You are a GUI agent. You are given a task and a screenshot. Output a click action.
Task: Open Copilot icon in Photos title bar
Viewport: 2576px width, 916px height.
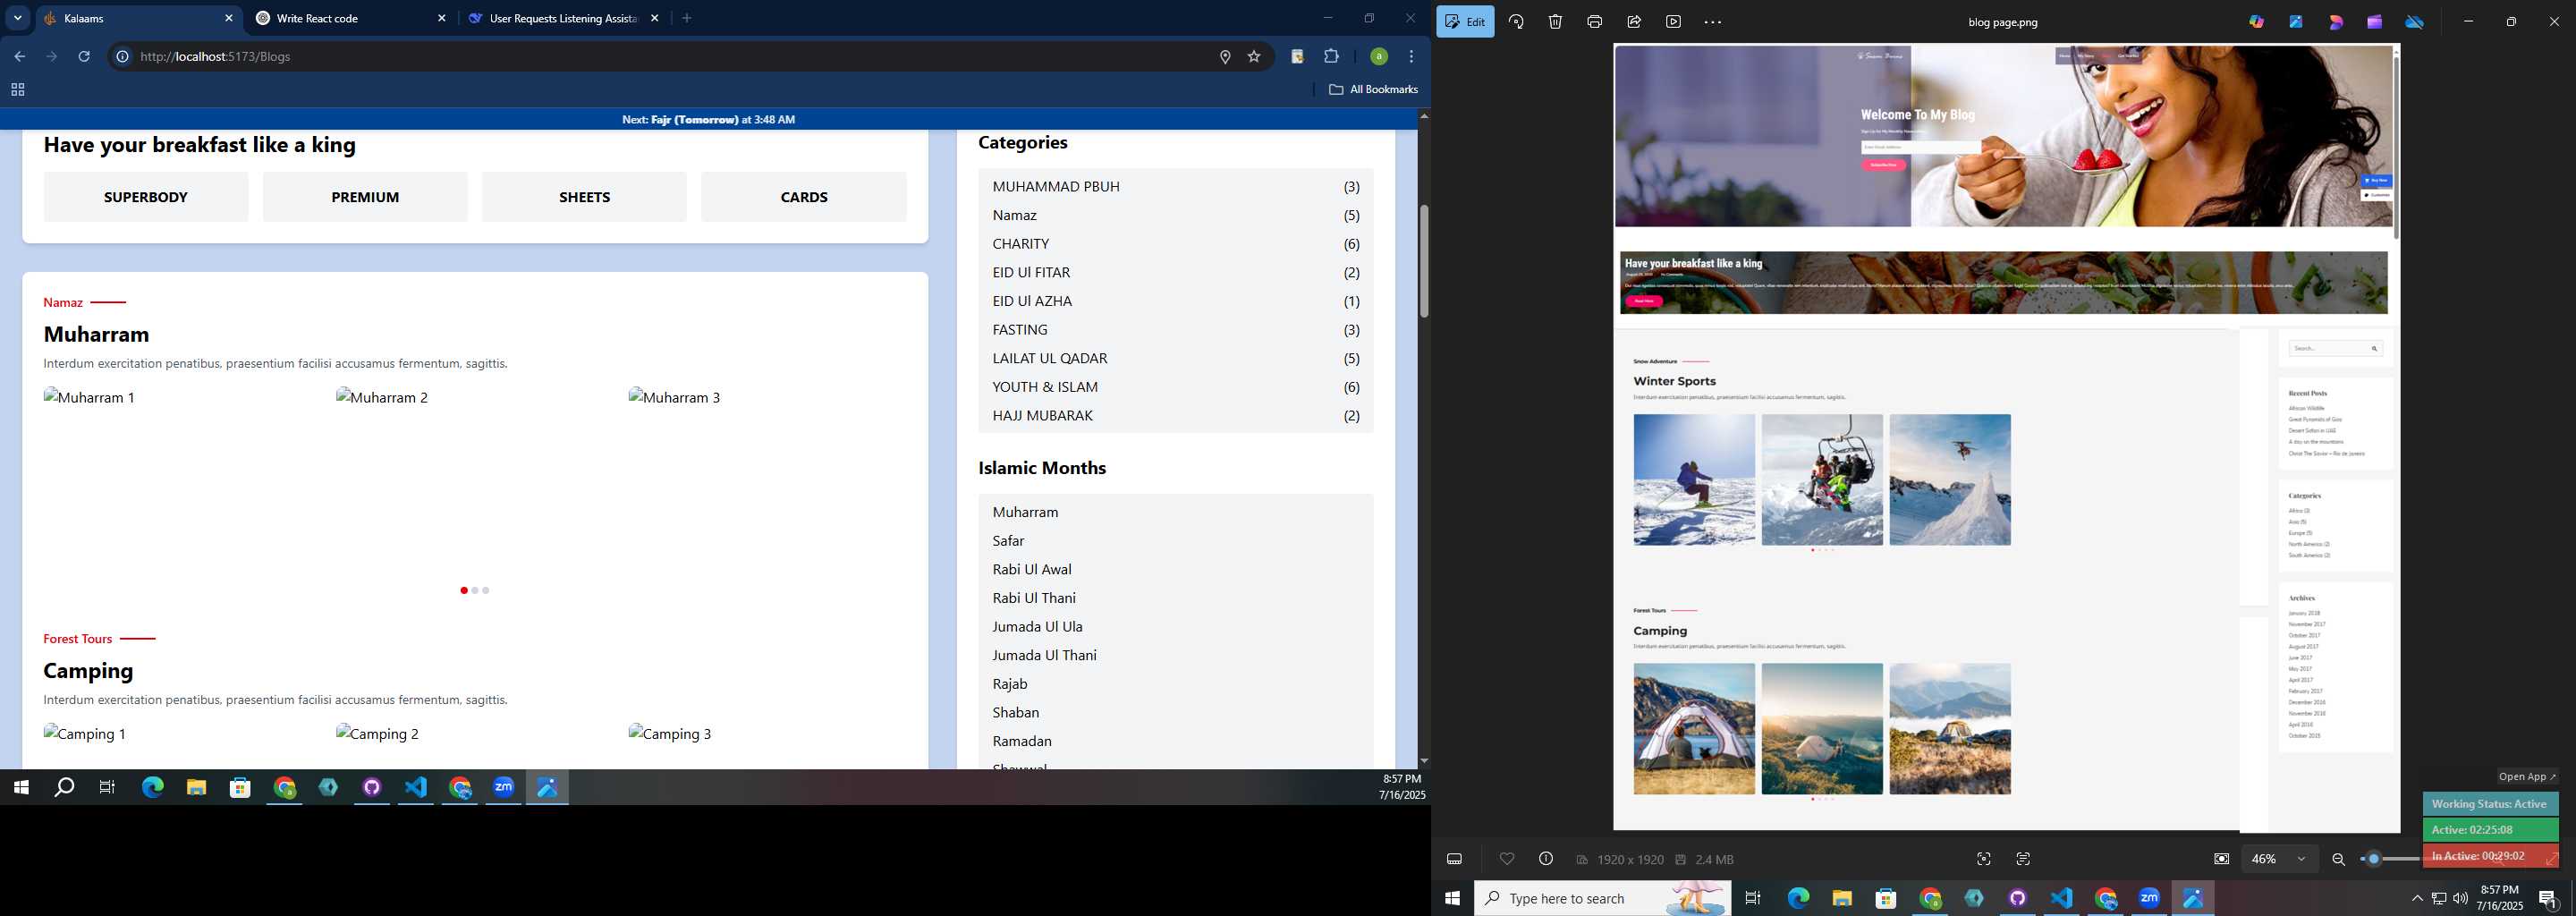click(x=2257, y=22)
